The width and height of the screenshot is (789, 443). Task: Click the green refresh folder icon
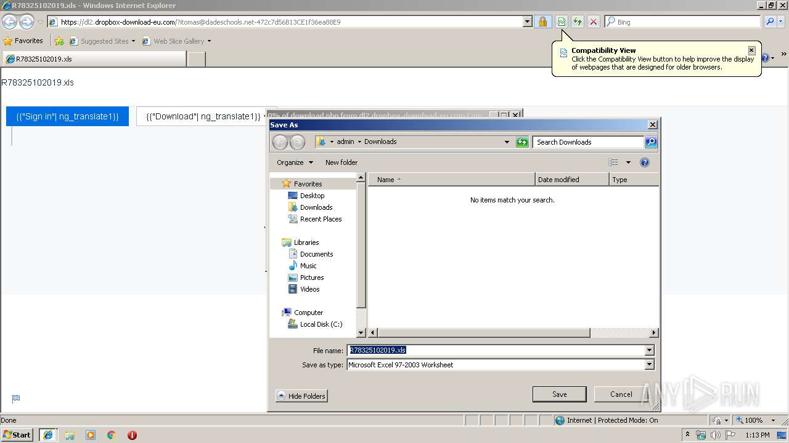(522, 142)
